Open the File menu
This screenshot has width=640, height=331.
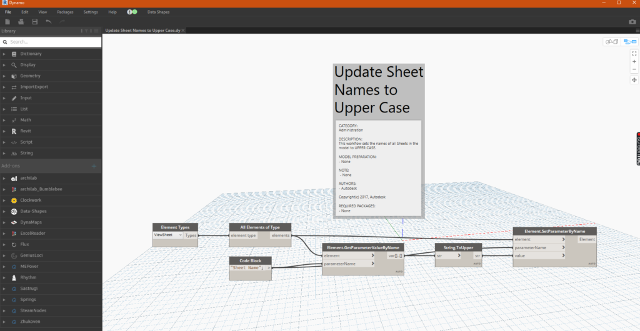7,12
